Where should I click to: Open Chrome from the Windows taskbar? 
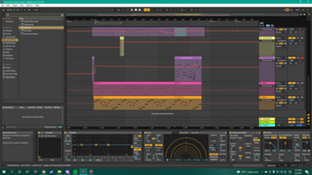tap(43, 172)
